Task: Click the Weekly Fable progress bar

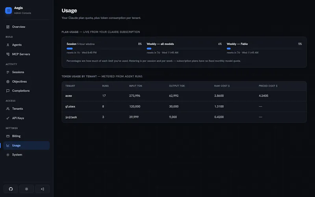Action: pyautogui.click(x=264, y=48)
